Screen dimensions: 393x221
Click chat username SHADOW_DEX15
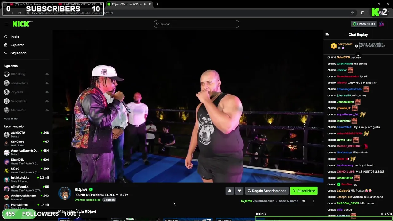tap(348, 203)
